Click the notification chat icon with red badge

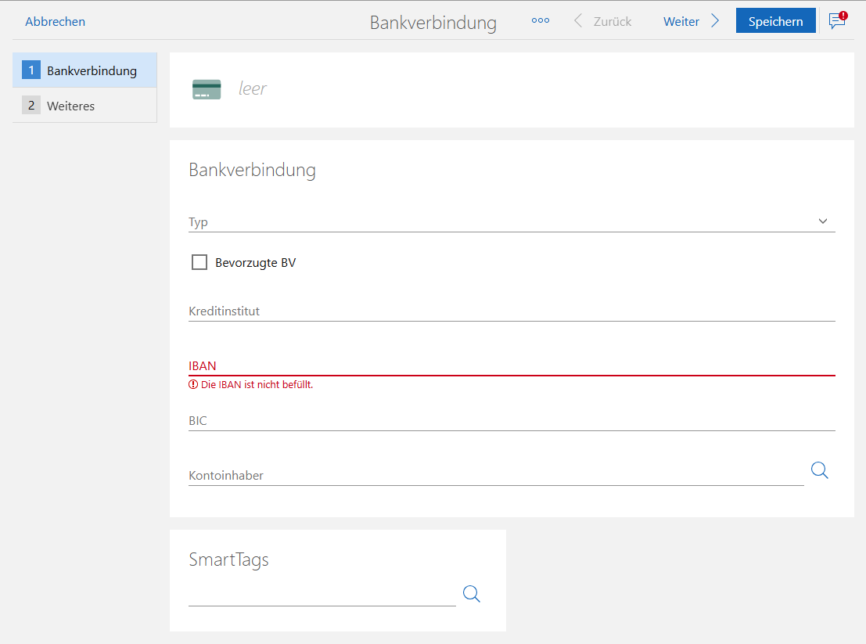[x=837, y=20]
